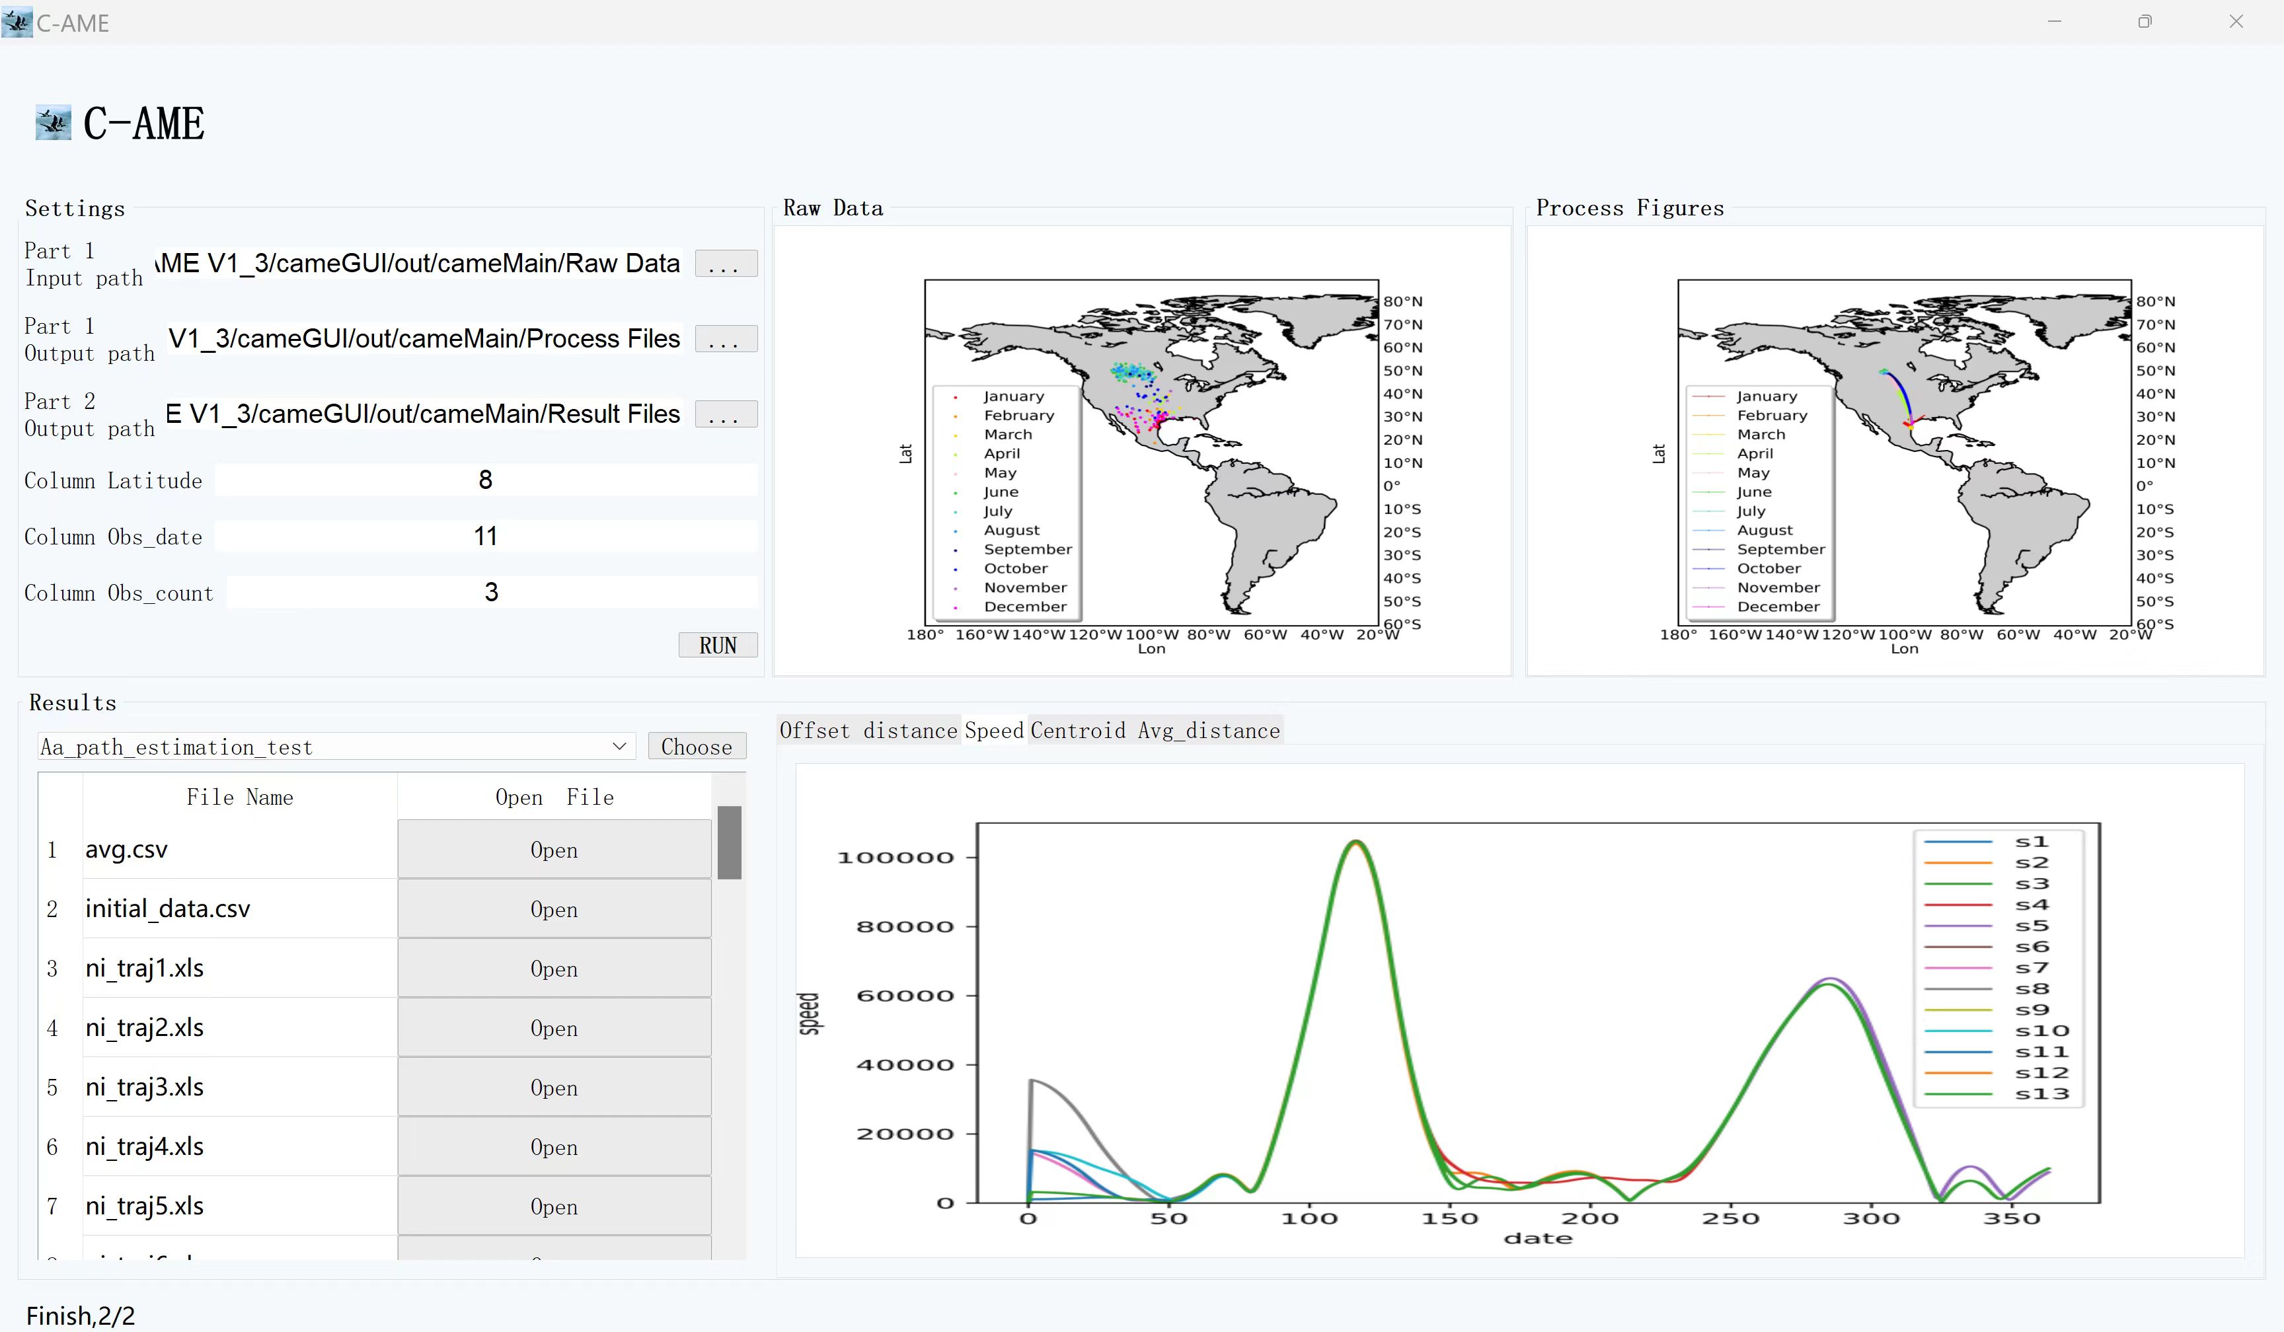Screen dimensions: 2284x1332
Task: Expand the Aa_path_estimation_test dropdown
Action: [x=619, y=747]
